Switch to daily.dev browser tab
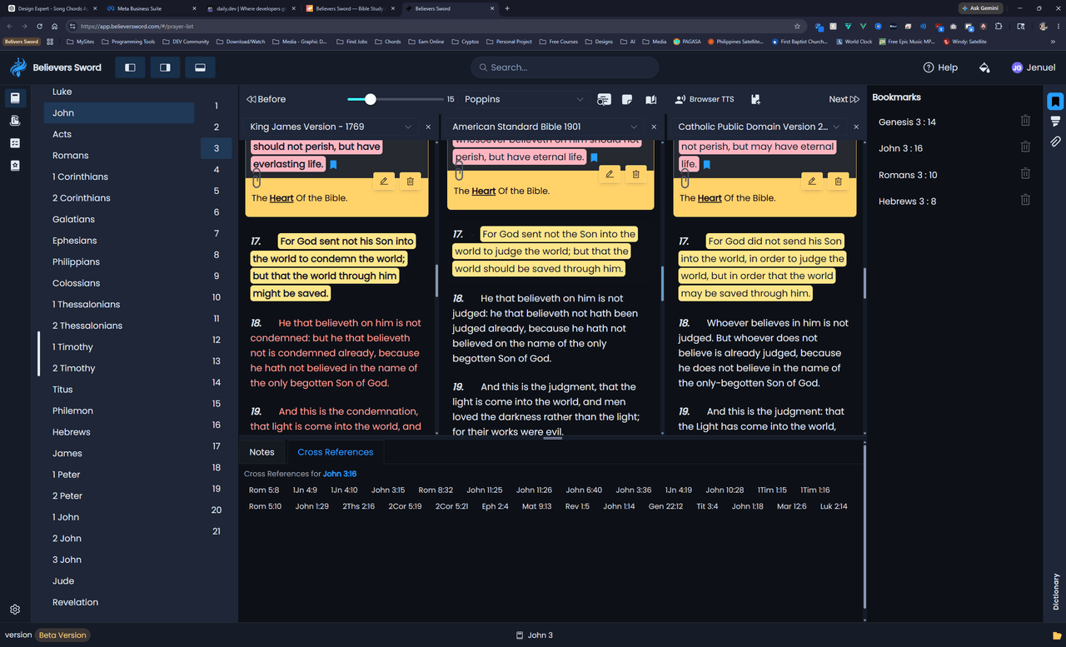Screen dimensions: 1066x647 tap(250, 8)
